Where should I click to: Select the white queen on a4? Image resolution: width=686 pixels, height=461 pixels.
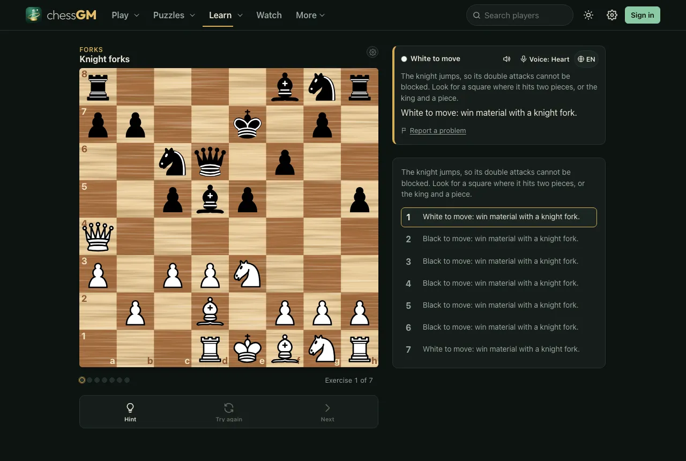coord(98,236)
